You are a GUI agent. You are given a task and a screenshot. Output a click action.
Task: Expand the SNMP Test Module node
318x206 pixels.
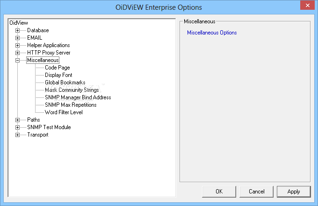(17, 128)
